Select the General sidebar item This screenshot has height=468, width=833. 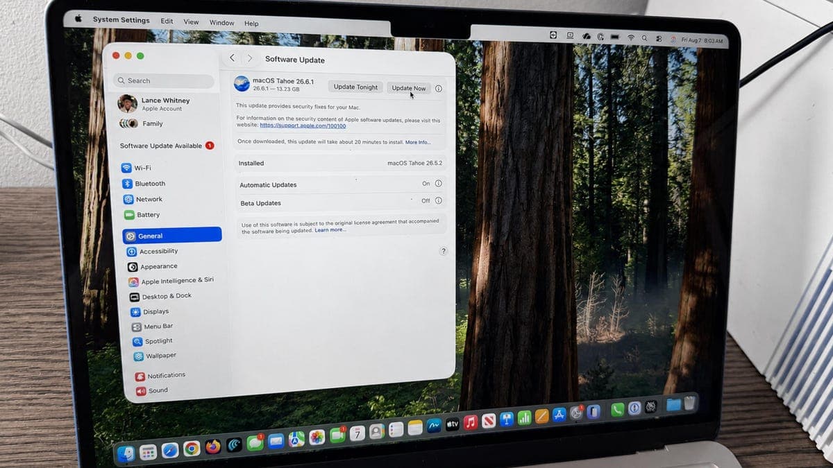172,235
